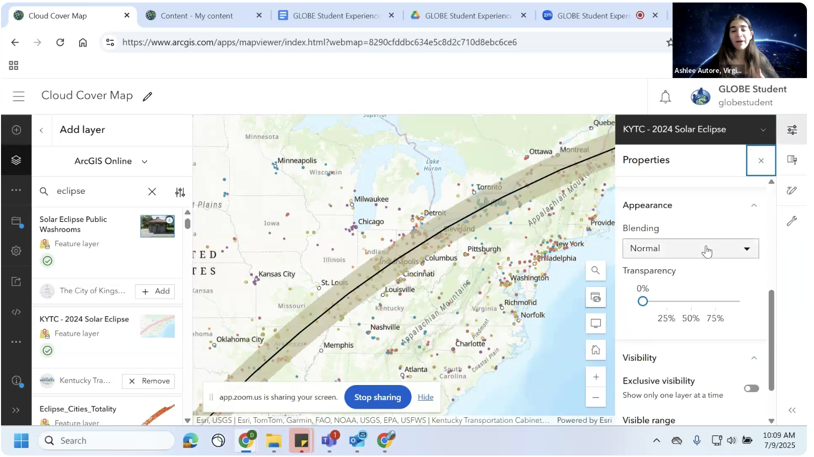Image resolution: width=814 pixels, height=457 pixels.
Task: Adjust the Transparency slider handle
Action: [x=642, y=301]
